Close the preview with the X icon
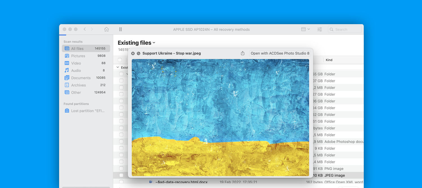 click(x=133, y=53)
